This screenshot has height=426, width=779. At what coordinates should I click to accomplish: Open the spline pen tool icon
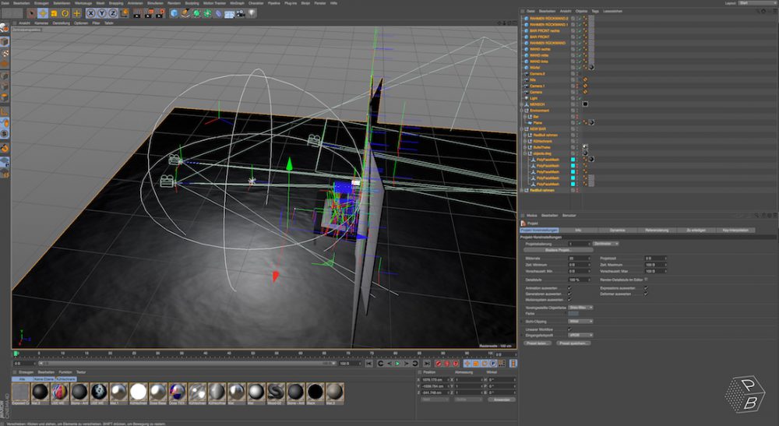click(x=185, y=13)
